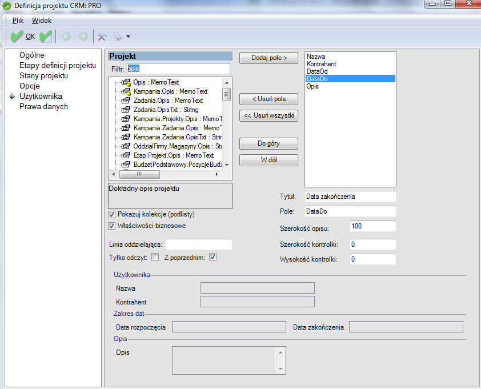481x389 pixels.
Task: Click horizontal scroll left arrow in field tree
Action: (114, 175)
